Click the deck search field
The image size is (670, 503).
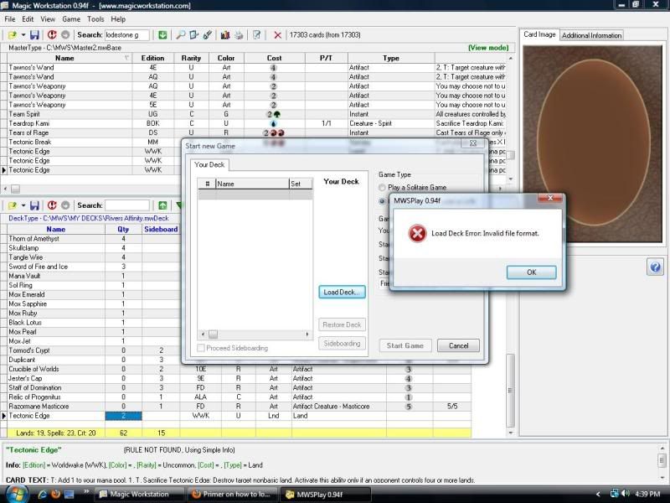127,205
